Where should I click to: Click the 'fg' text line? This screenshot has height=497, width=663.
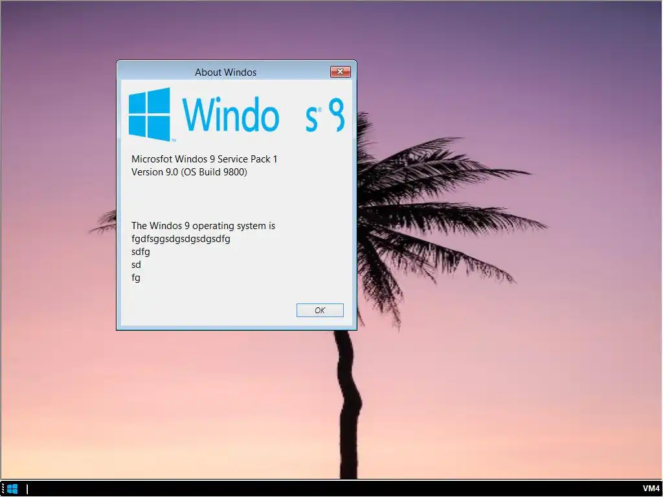pos(136,278)
